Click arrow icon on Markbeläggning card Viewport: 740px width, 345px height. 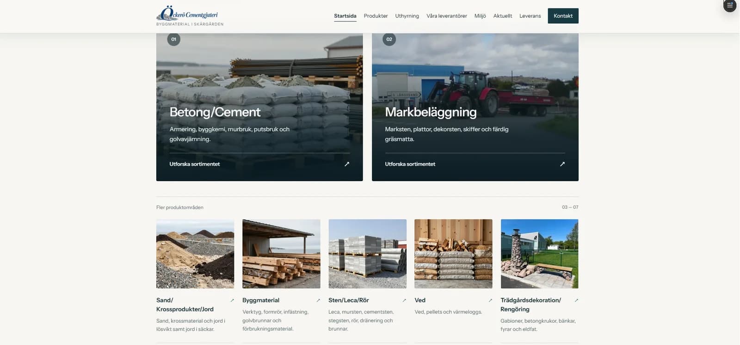562,164
